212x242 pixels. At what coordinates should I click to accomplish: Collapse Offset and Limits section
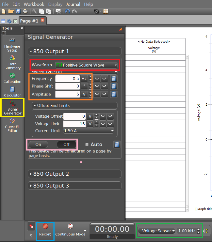(x=74, y=106)
